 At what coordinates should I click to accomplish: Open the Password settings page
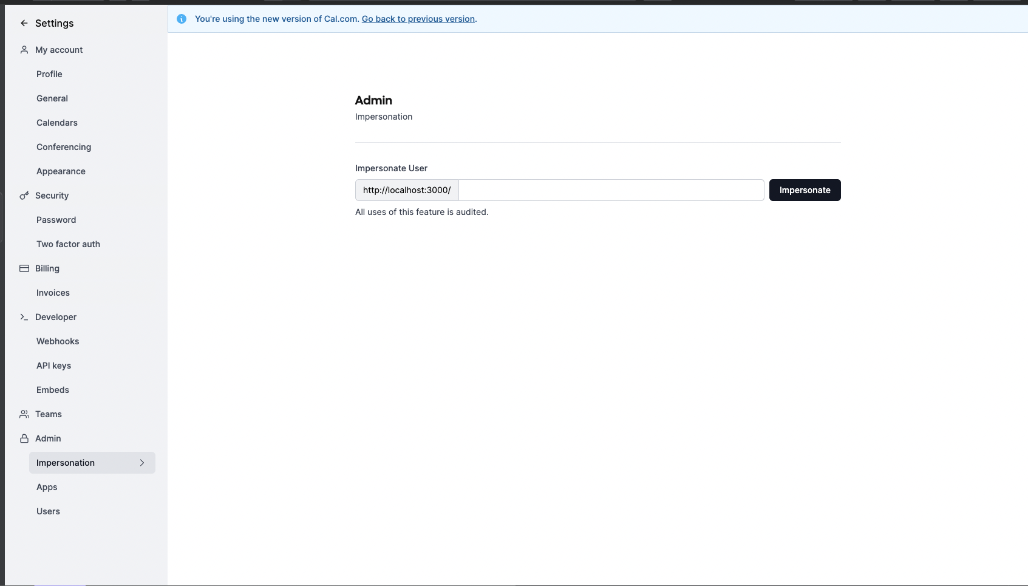pyautogui.click(x=56, y=220)
